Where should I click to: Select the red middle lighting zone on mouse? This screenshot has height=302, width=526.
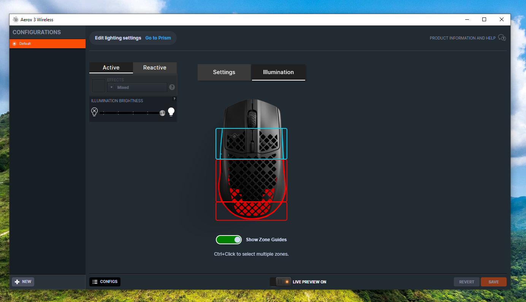pyautogui.click(x=251, y=181)
